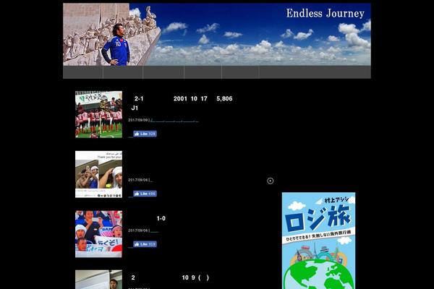Open thumbnail of fans holding a banner

pos(98,234)
